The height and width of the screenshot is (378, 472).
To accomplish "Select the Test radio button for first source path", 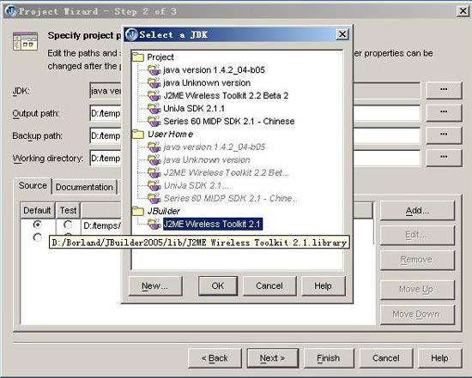I will tap(68, 225).
